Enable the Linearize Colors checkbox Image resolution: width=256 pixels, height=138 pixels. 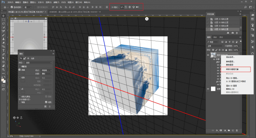(x=20, y=96)
